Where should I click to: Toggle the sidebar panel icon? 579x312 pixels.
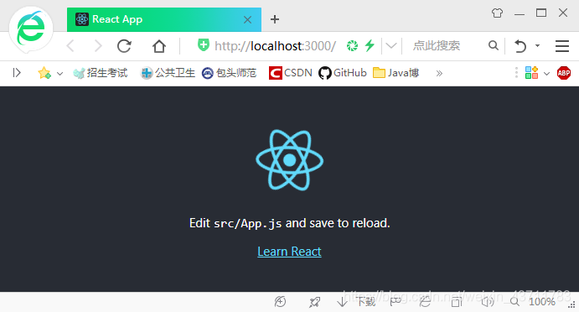coord(17,73)
